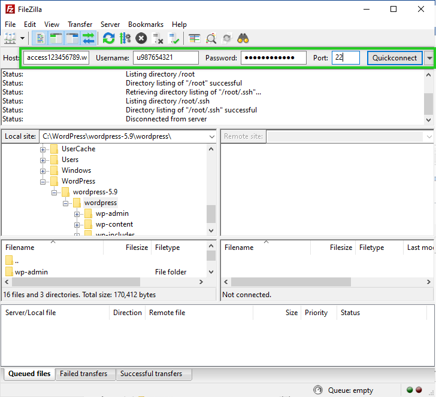Click the cancel current operation icon
The image size is (436, 397).
(141, 39)
